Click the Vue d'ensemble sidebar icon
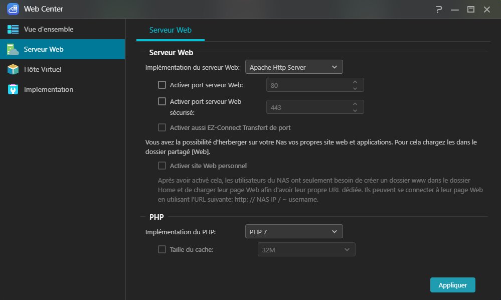The height and width of the screenshot is (300, 501). 13,29
